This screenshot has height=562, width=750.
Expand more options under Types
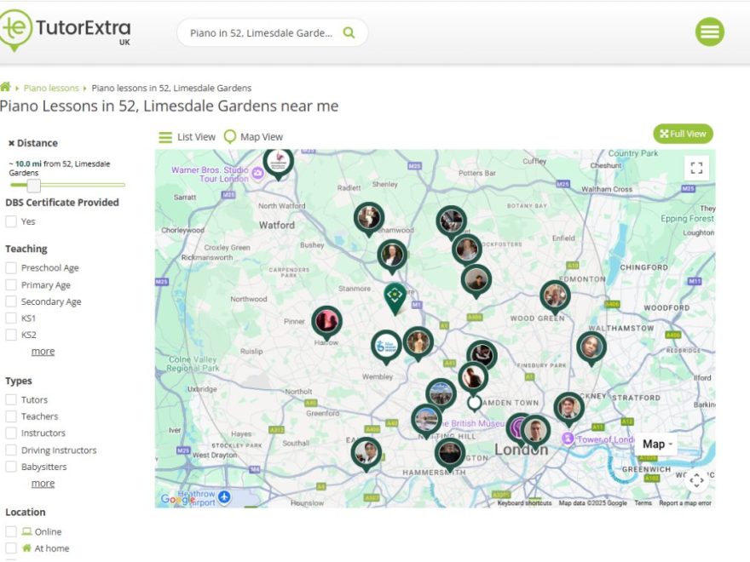(x=43, y=484)
